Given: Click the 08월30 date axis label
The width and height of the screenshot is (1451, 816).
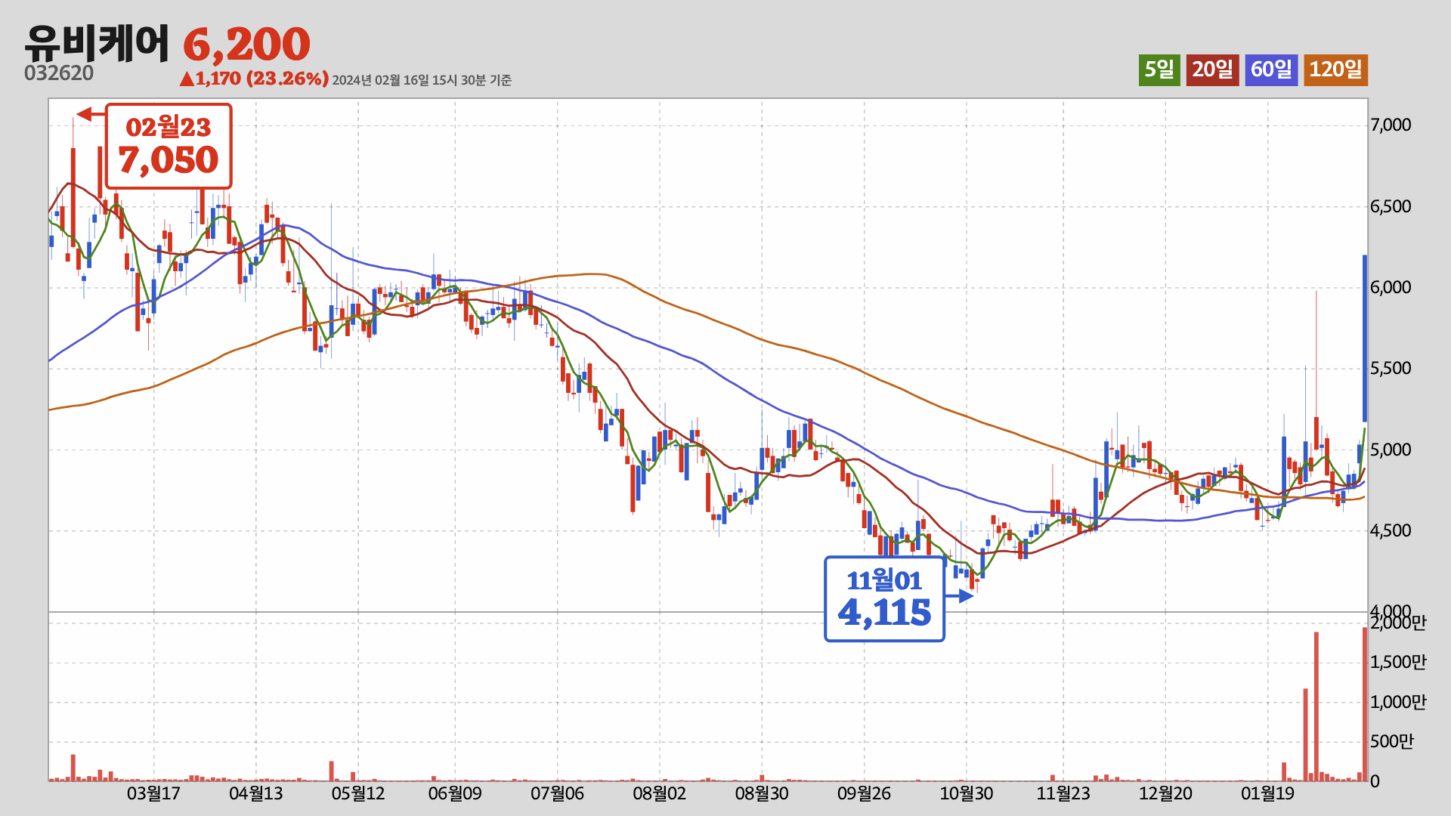Looking at the screenshot, I should (x=762, y=793).
